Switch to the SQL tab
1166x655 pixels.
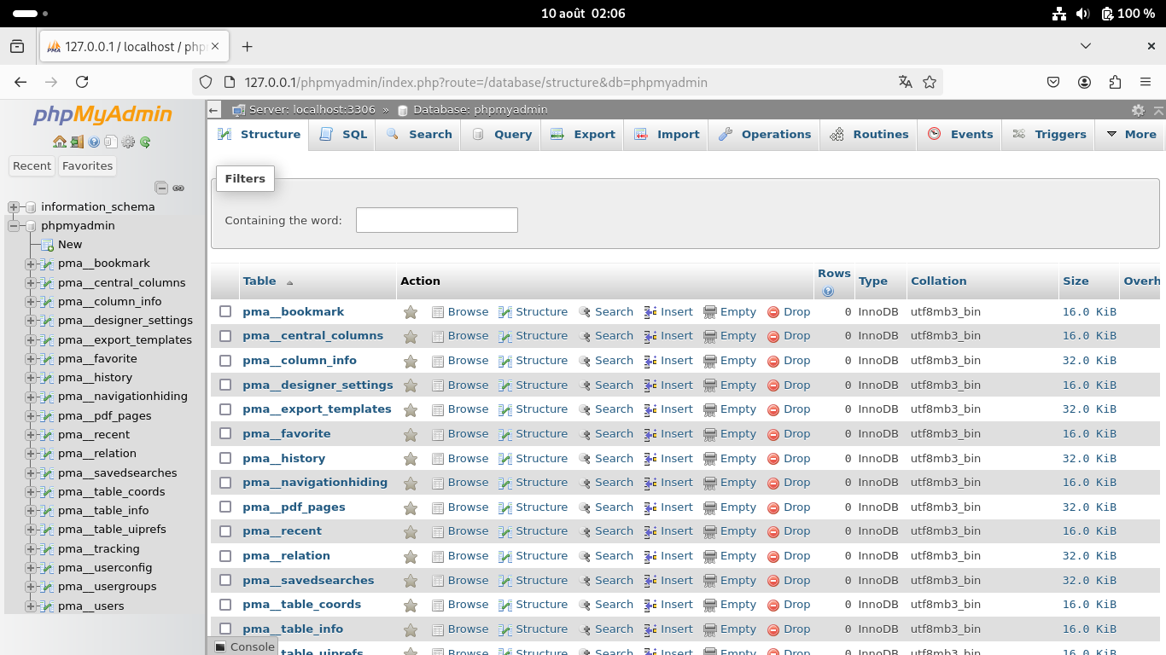click(x=342, y=134)
